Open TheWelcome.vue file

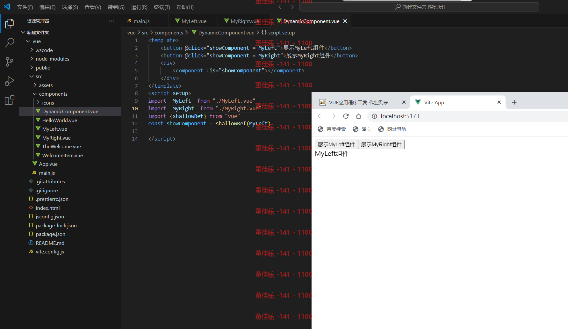70,147
